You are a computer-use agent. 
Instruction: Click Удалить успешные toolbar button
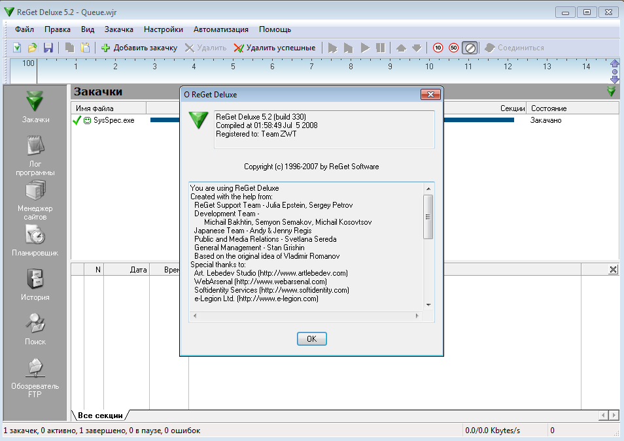pos(275,48)
